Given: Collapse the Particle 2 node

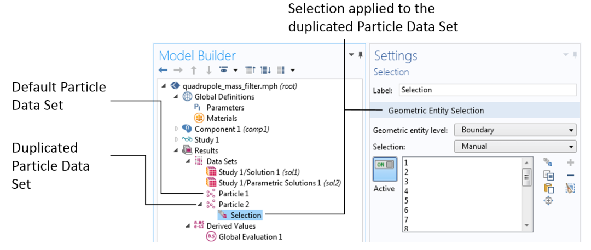Looking at the screenshot, I should 200,205.
